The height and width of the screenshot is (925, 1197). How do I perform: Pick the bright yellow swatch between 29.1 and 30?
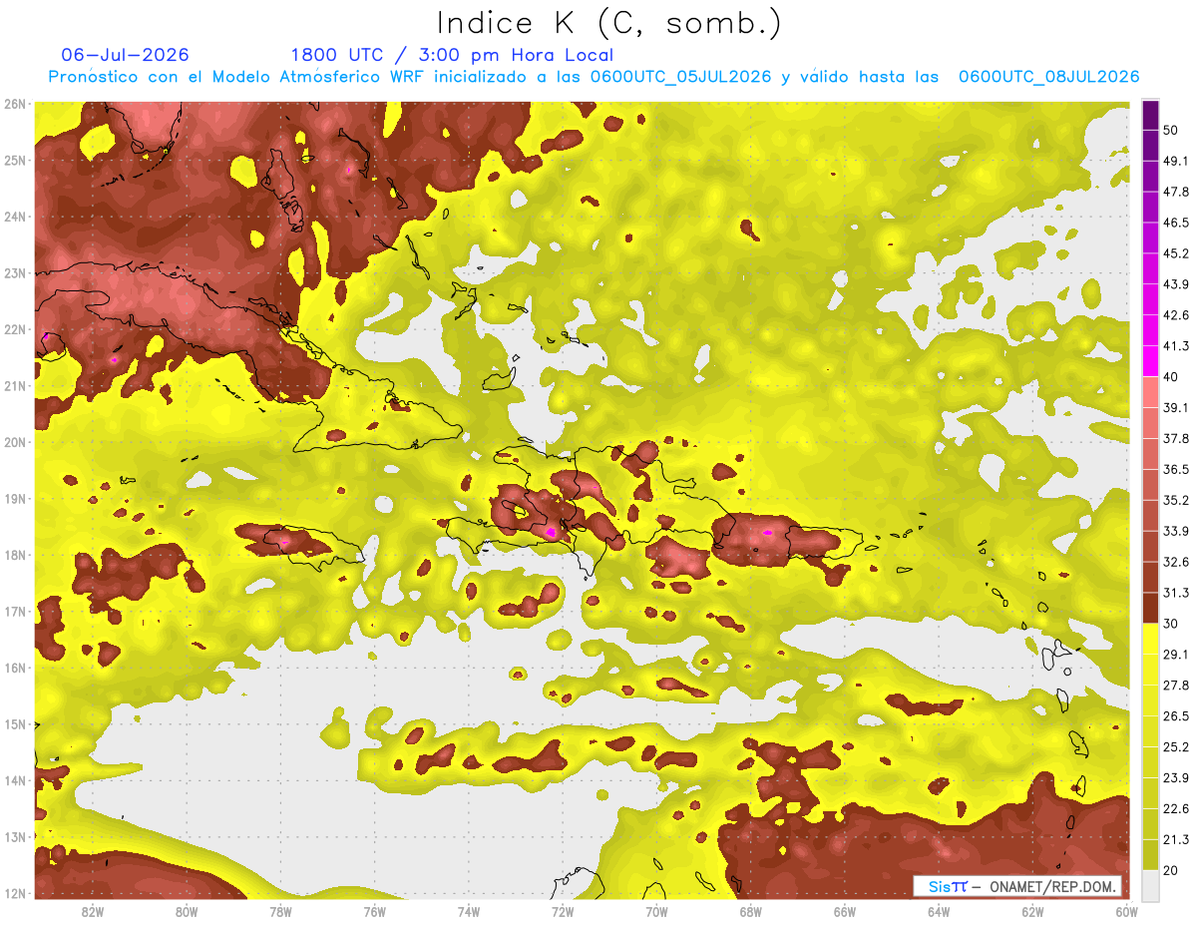tap(1150, 639)
